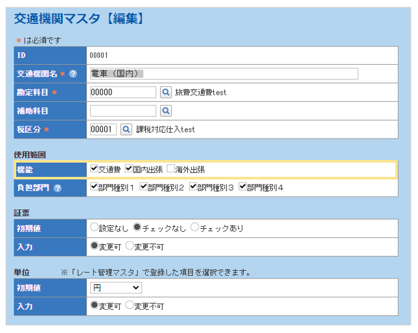Click help icon beside 負担部門 label

[58, 189]
